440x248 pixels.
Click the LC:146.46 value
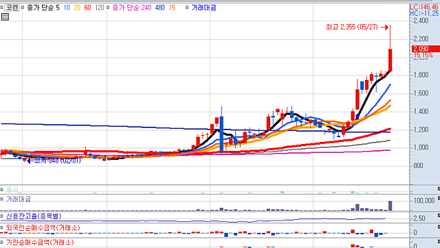point(424,8)
